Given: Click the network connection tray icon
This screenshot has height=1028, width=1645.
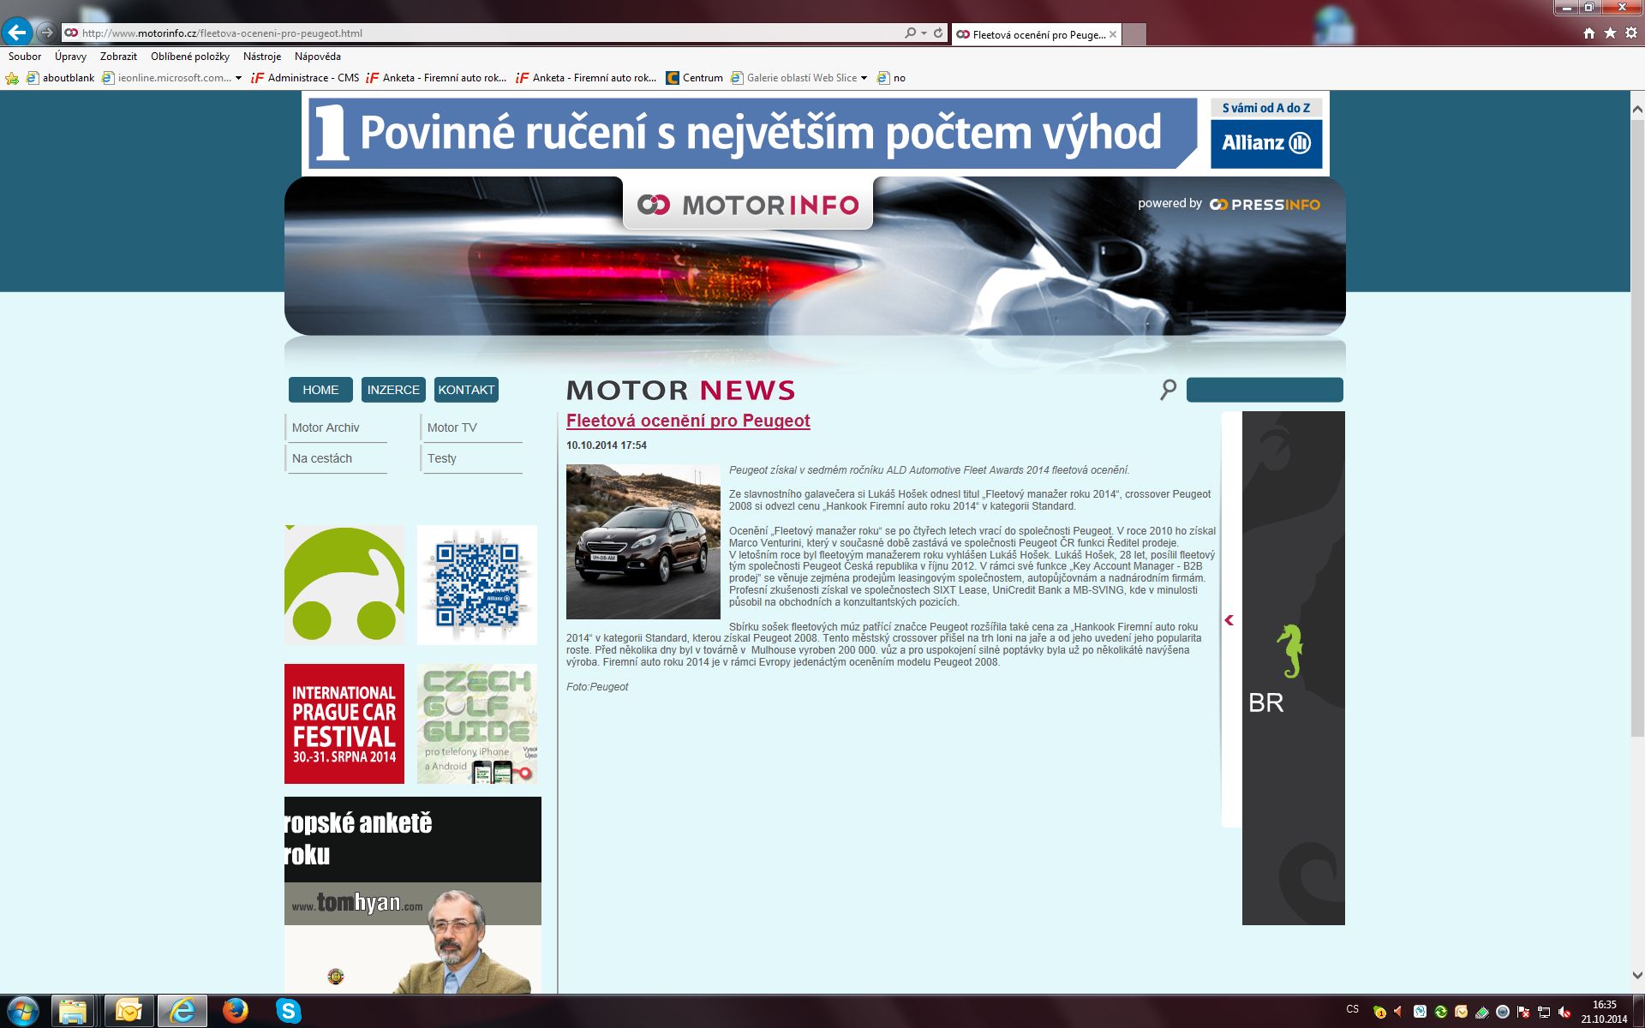Looking at the screenshot, I should [1544, 1012].
